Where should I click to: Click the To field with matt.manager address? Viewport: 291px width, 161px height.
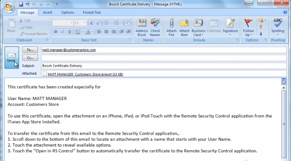[x=164, y=50]
